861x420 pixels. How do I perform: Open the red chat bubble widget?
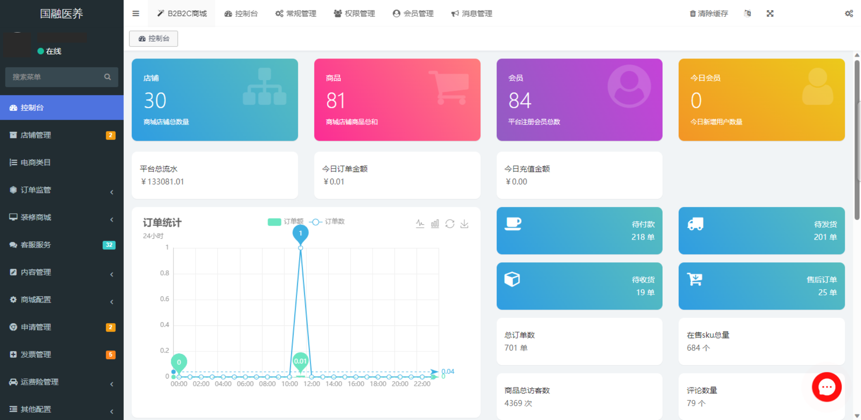pos(826,387)
